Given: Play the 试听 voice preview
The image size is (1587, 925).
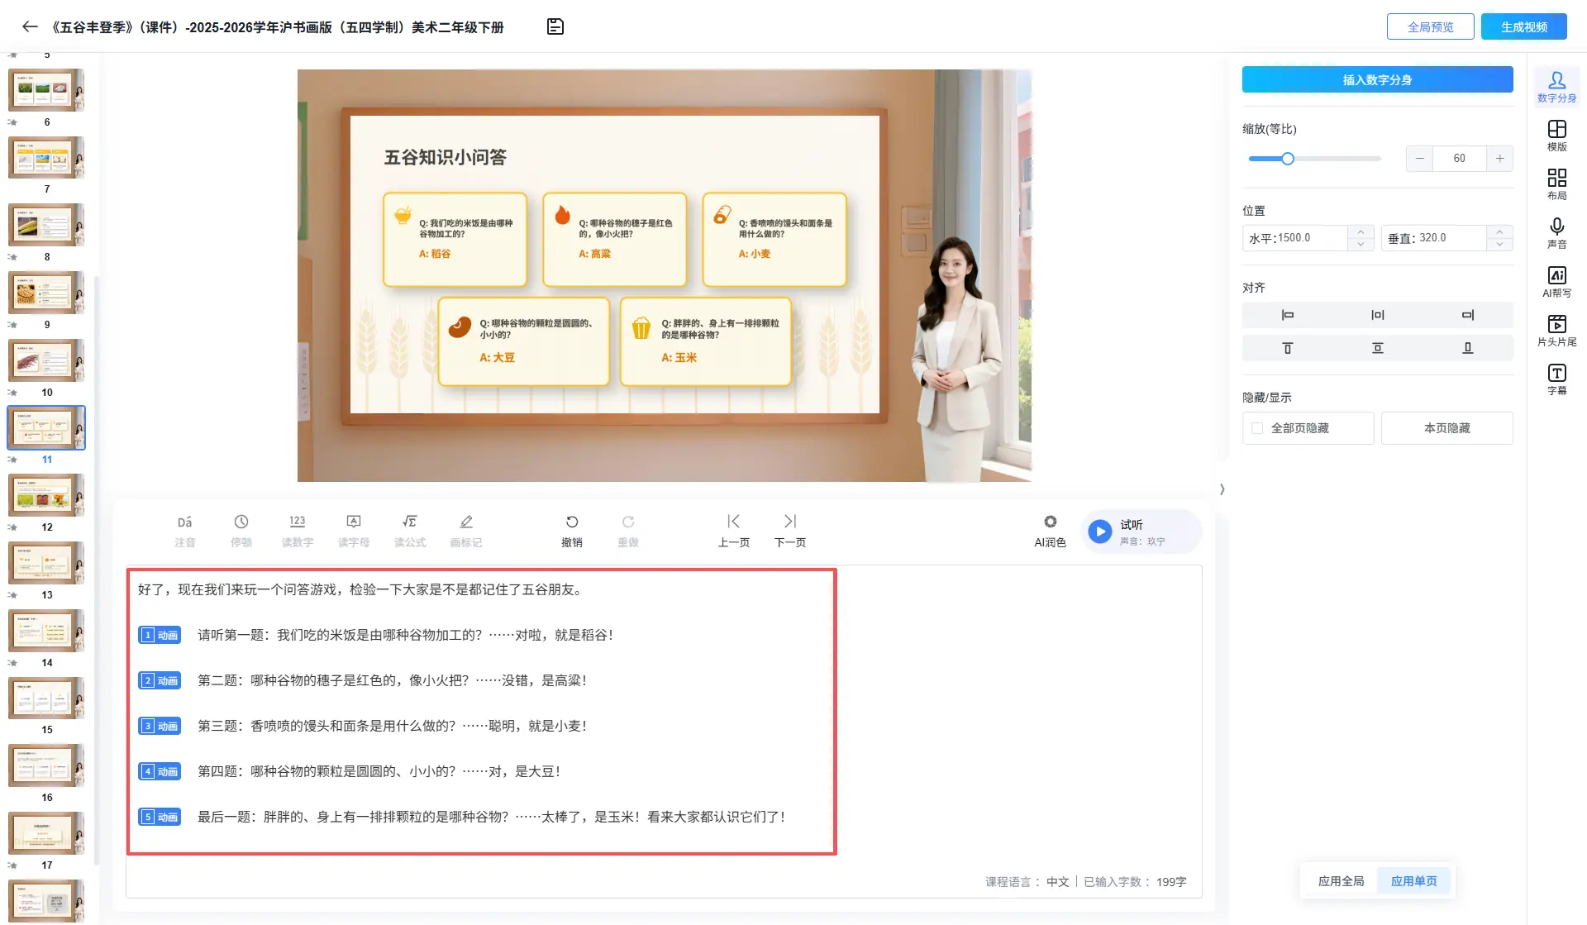Looking at the screenshot, I should click(x=1099, y=532).
